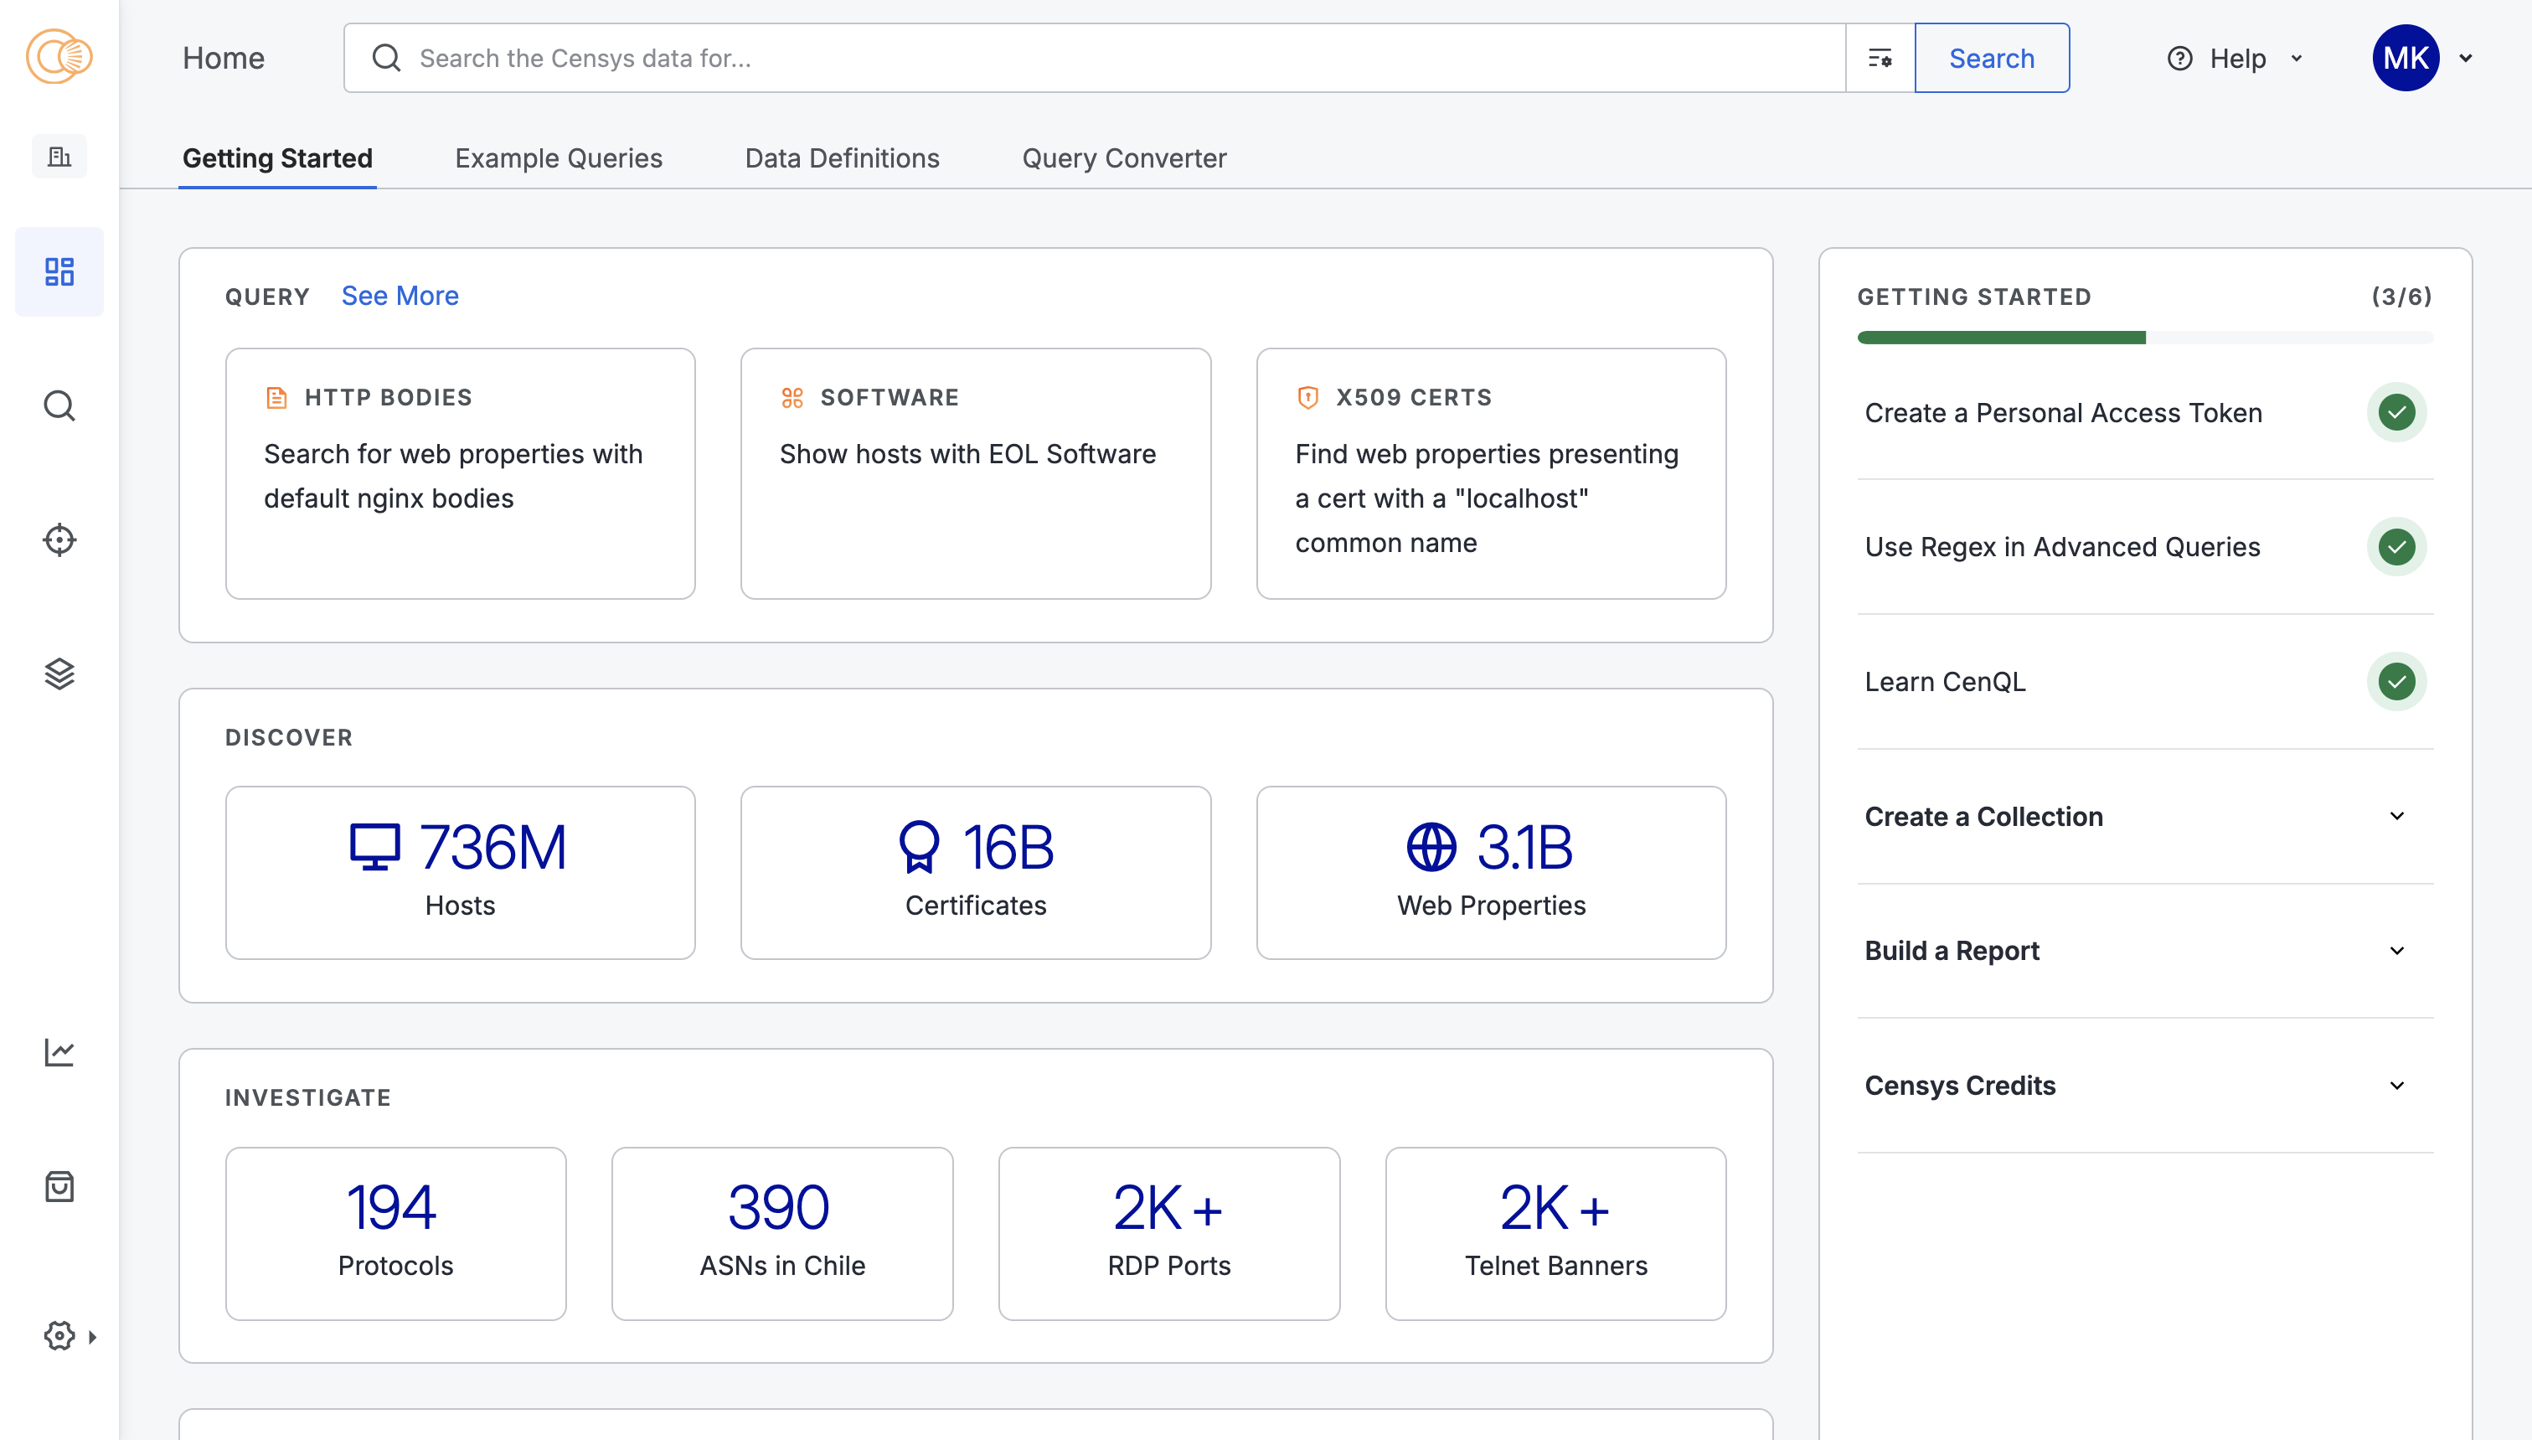Screen dimensions: 2532x1440
Task: Click the shopping bag icon in sidebar
Action: pyautogui.click(x=59, y=1187)
